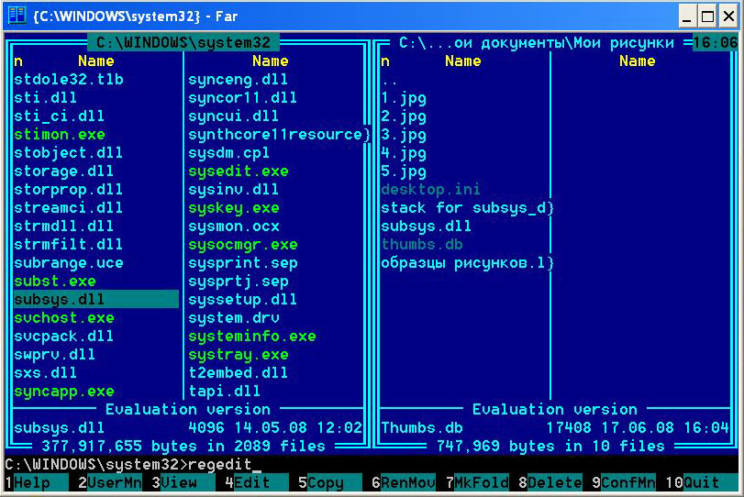The width and height of the screenshot is (744, 497).
Task: Select 'stack for subsys_d' file
Action: tap(467, 208)
